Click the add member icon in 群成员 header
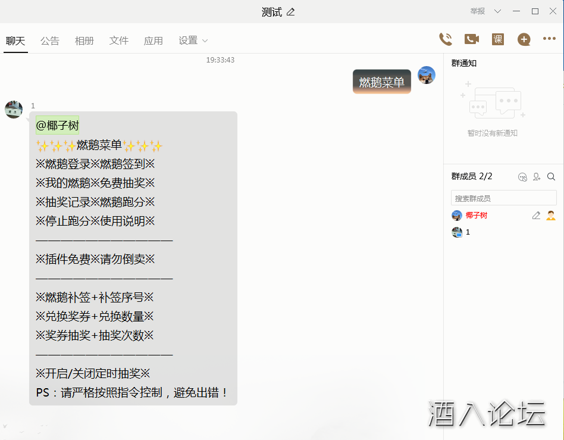Image resolution: width=564 pixels, height=440 pixels. tap(537, 177)
